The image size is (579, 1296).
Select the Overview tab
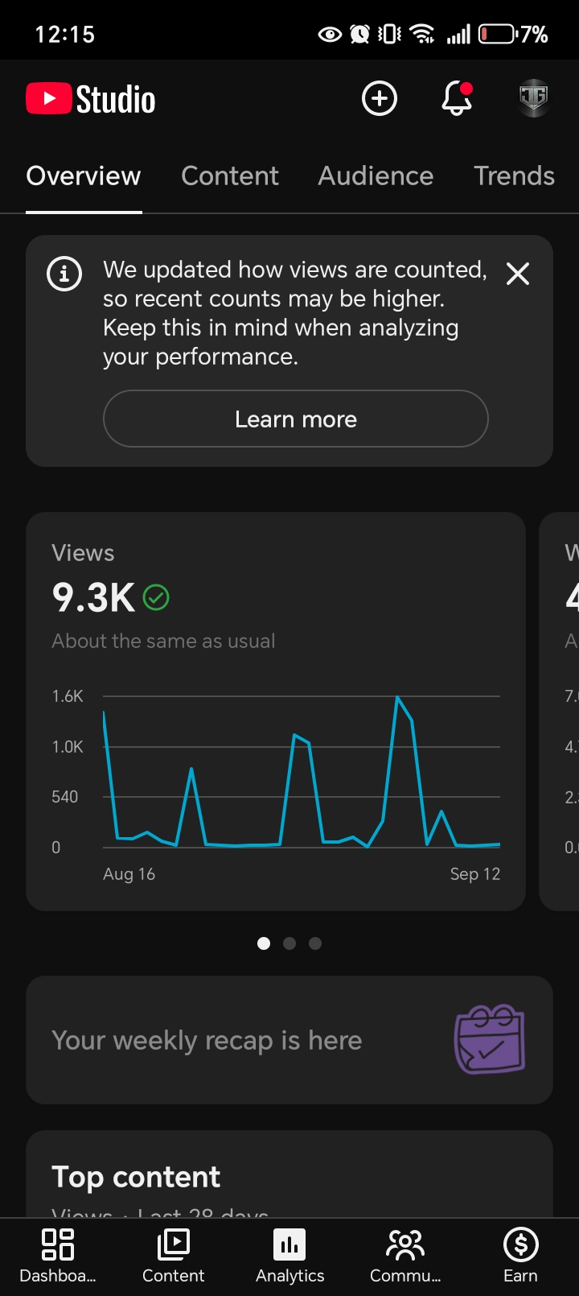coord(84,175)
